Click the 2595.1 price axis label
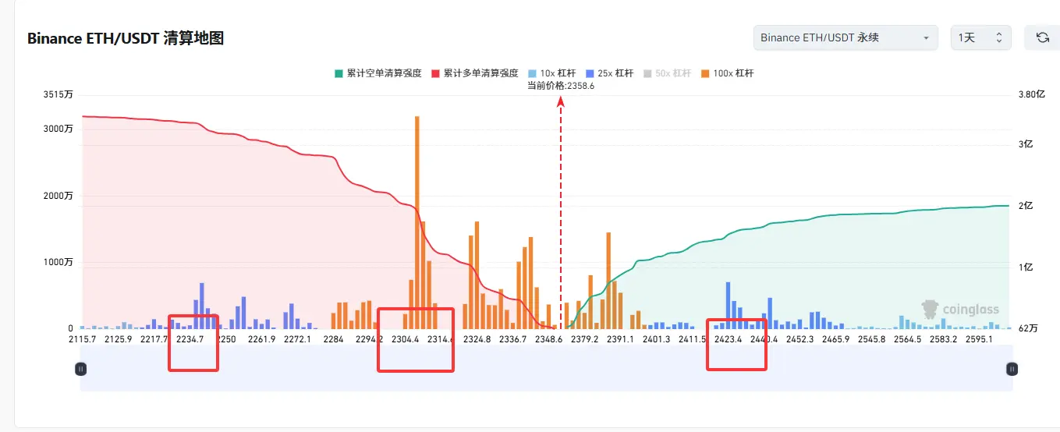Viewport: 1060px width, 432px height. click(979, 339)
